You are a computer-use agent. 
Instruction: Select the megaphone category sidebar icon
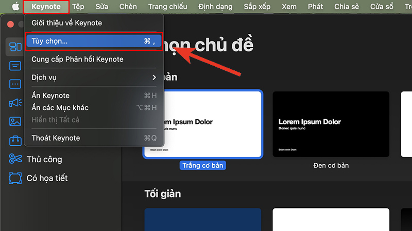coord(15,103)
